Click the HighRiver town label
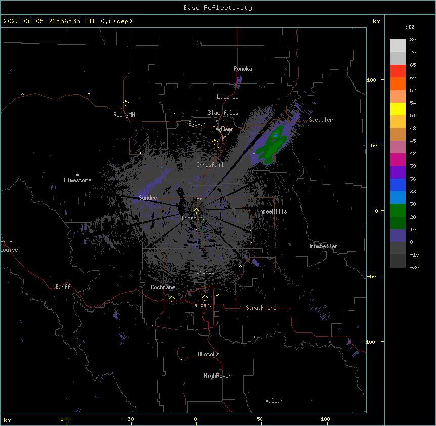The image size is (436, 426). [217, 376]
